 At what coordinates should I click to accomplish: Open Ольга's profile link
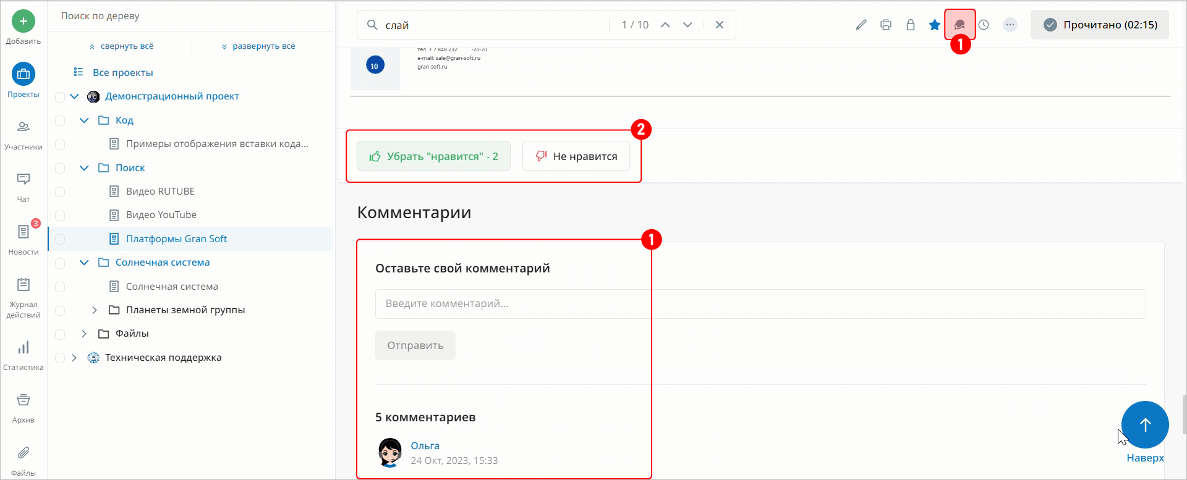pyautogui.click(x=425, y=445)
